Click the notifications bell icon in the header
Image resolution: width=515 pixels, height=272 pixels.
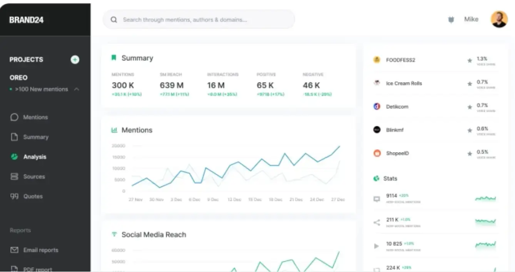point(451,19)
